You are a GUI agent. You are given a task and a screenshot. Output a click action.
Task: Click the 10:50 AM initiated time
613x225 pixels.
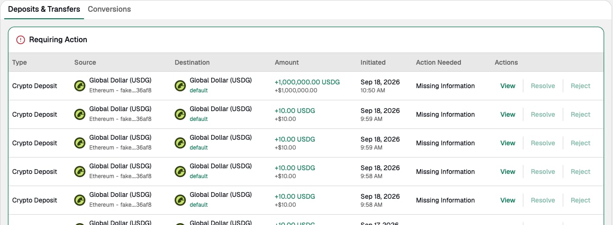click(x=373, y=90)
